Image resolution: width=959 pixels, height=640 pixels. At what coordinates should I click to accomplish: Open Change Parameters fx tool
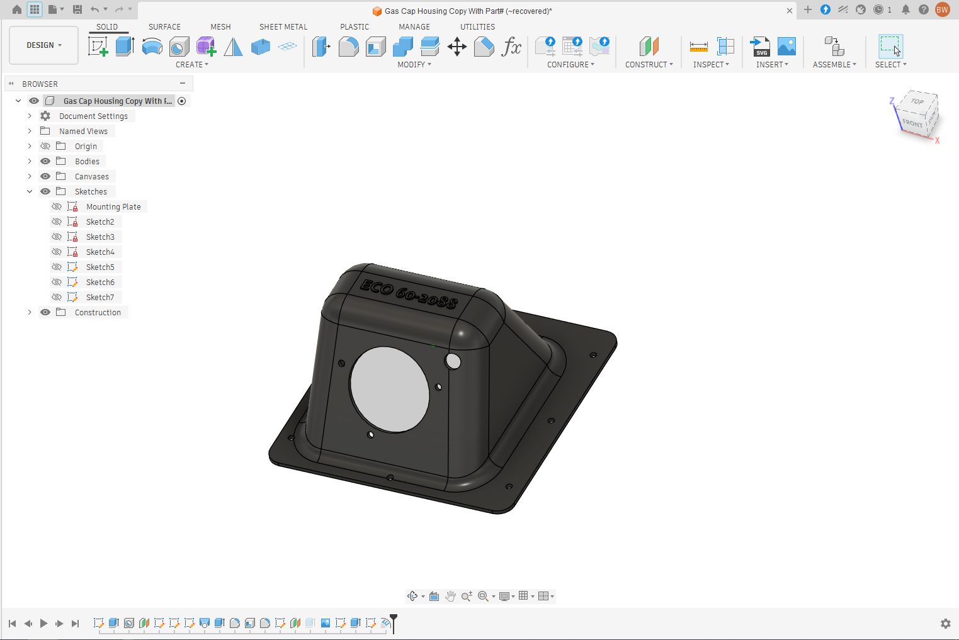pyautogui.click(x=511, y=47)
